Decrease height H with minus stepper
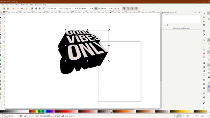 point(110,9)
